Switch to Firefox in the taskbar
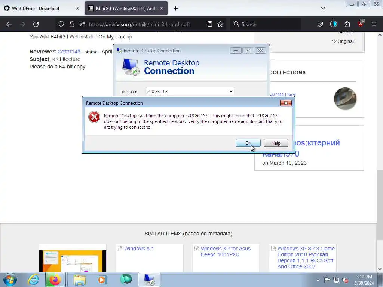Viewport: 383px width, 287px height. [55, 280]
